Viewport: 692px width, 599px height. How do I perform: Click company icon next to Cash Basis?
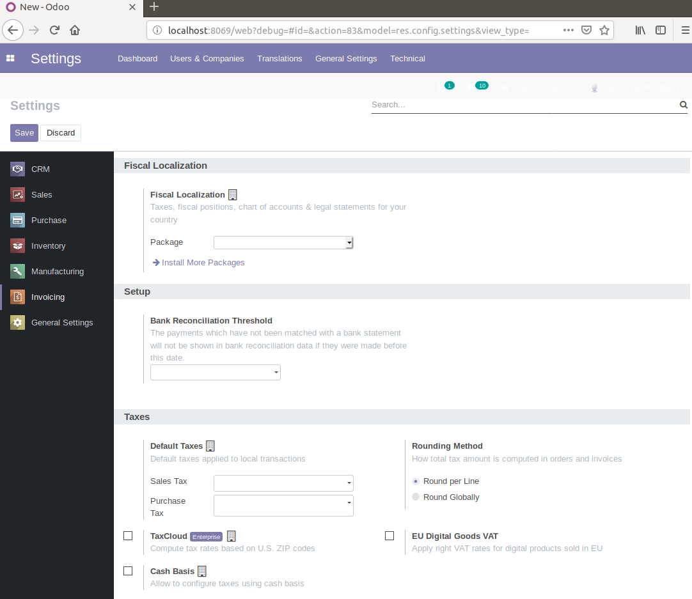pos(201,572)
